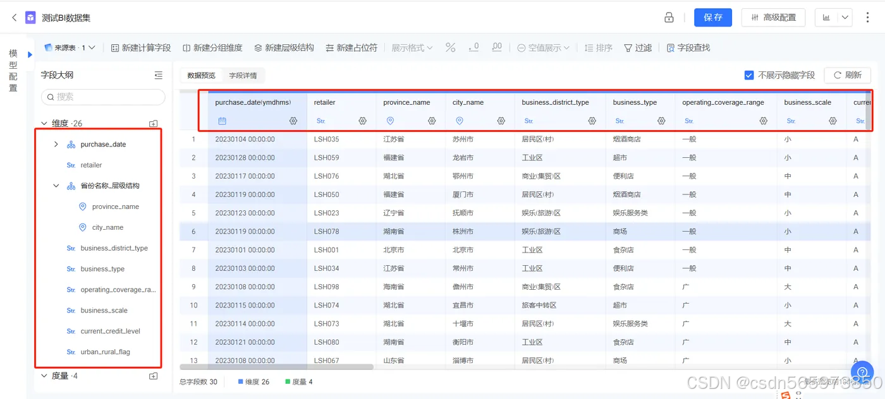Collapse the 度量 section

pyautogui.click(x=44, y=376)
